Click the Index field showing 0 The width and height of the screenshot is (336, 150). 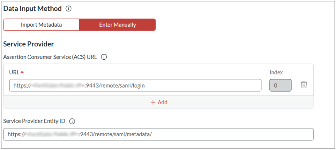(280, 86)
